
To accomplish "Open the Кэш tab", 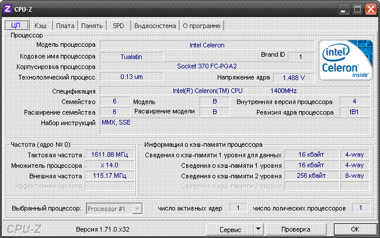I will 40,26.
